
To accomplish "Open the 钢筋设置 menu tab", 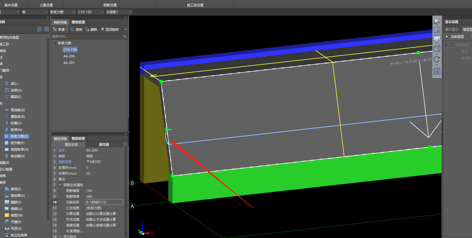I will (x=110, y=5).
